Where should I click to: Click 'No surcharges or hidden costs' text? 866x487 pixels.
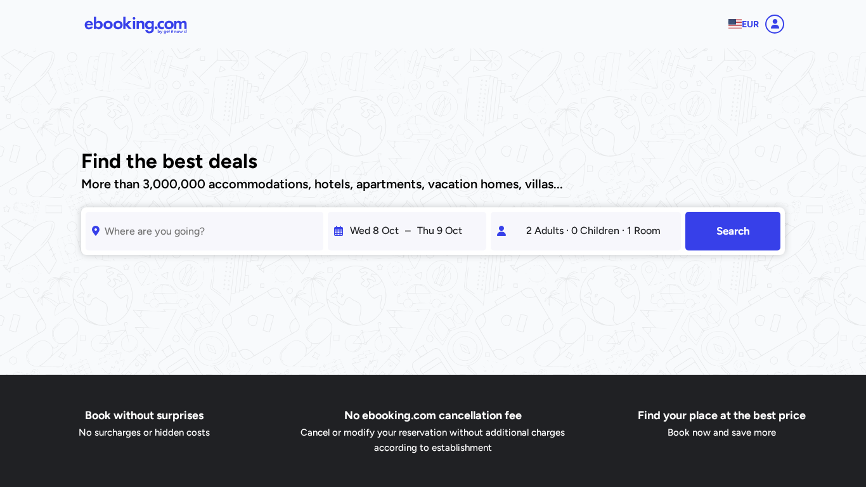(144, 432)
